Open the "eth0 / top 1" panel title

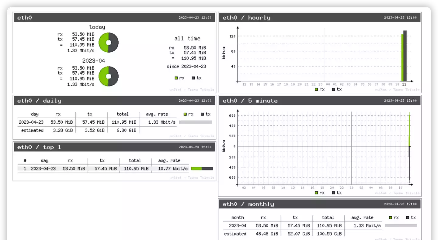pos(39,147)
